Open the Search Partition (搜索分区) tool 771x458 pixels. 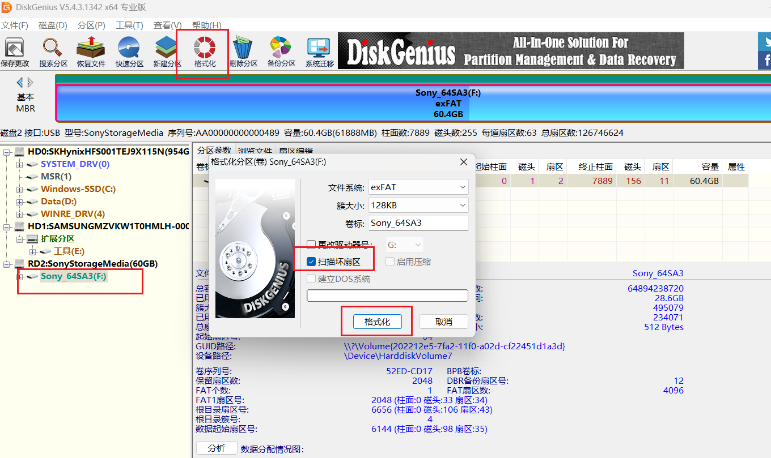[x=53, y=52]
